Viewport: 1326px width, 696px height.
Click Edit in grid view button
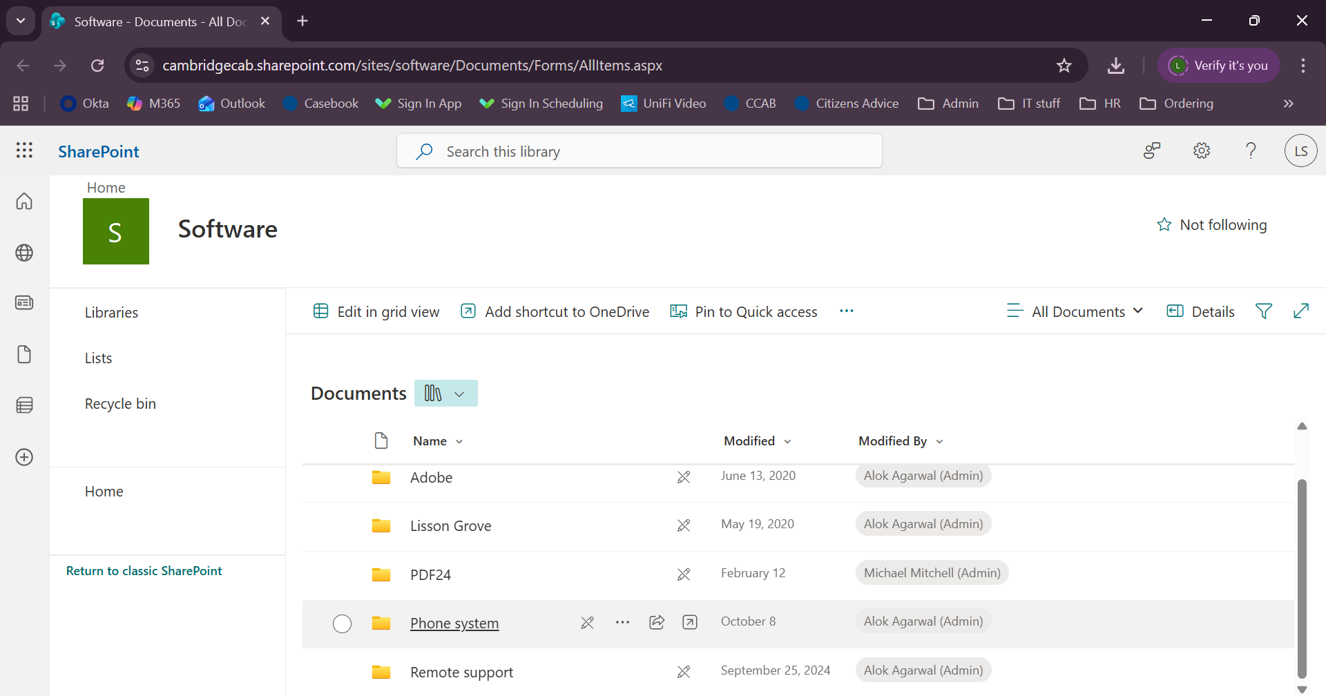(x=376, y=311)
